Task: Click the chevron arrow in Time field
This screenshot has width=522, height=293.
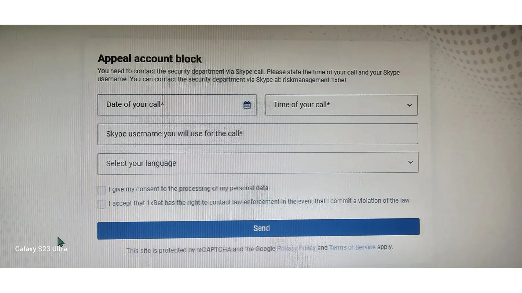Action: pos(409,105)
